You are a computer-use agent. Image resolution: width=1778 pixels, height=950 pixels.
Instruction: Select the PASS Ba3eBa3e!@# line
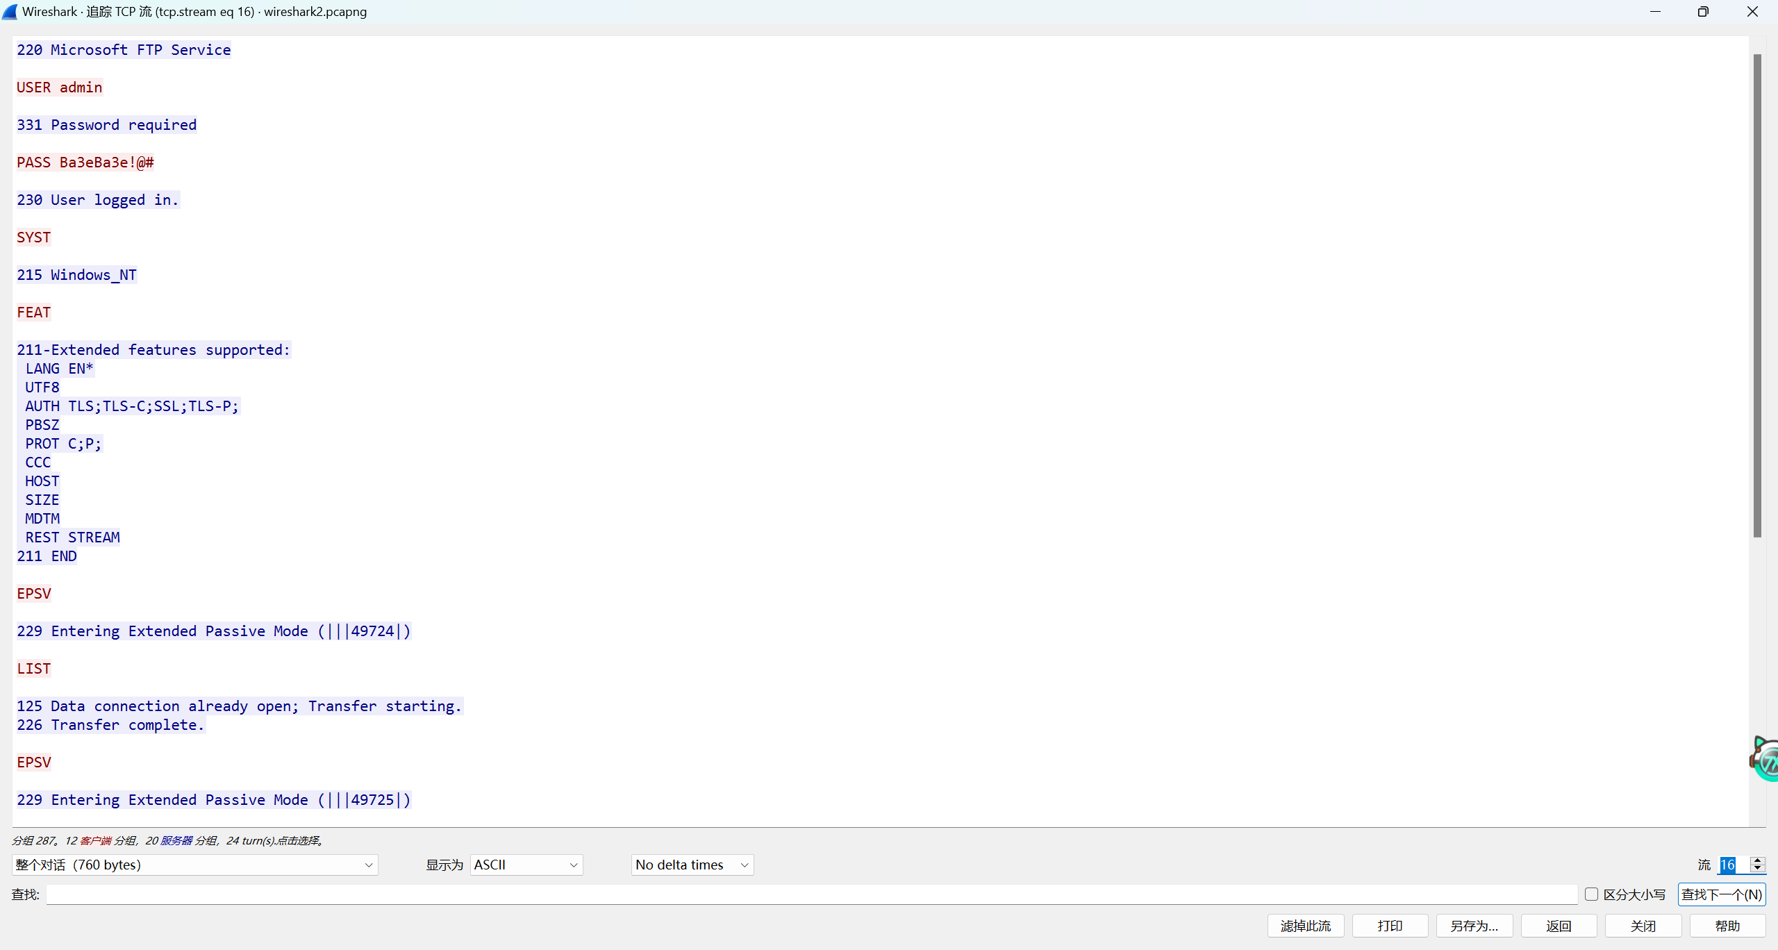click(85, 162)
